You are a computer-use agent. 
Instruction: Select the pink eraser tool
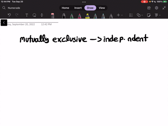pos(52,16)
